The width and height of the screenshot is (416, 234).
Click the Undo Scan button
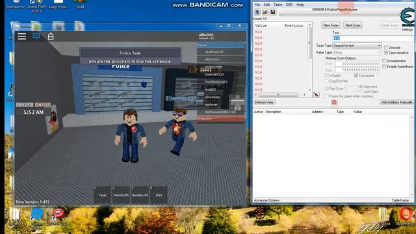[x=389, y=25]
